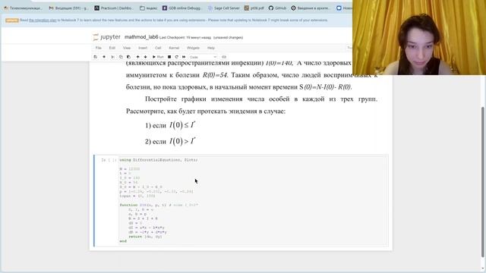Run the current cell
The image size is (486, 273).
(158, 57)
